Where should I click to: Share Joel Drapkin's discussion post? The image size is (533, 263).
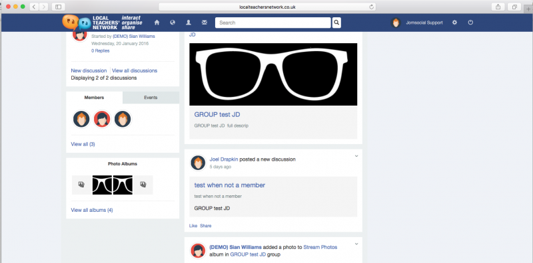click(206, 226)
